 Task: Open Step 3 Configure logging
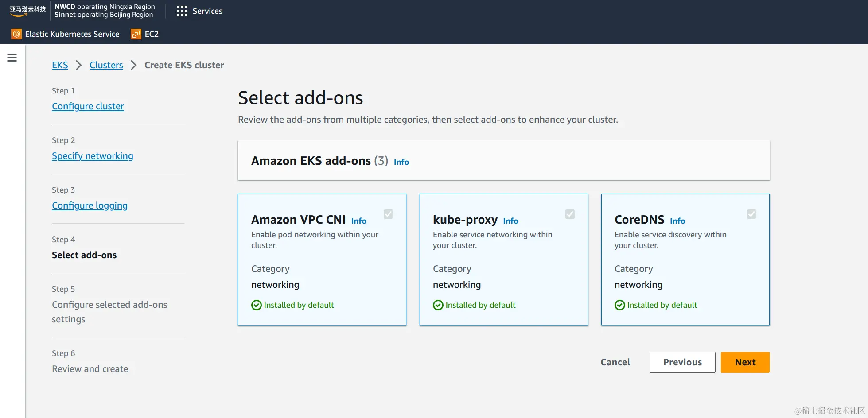click(90, 205)
